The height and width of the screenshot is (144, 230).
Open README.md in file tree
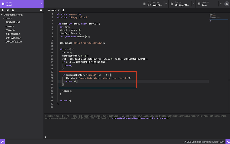[13, 22]
